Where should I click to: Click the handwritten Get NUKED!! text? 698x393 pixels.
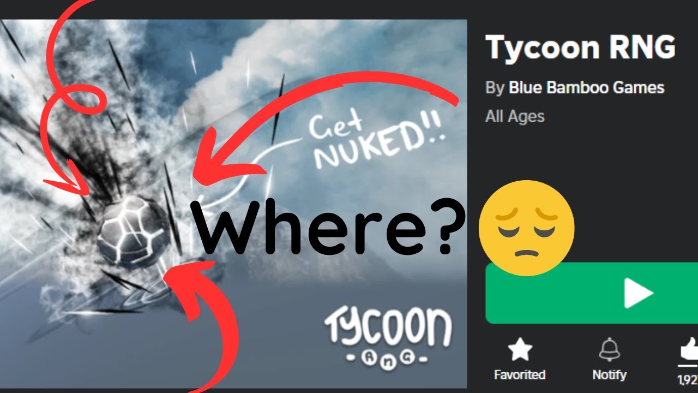375,141
